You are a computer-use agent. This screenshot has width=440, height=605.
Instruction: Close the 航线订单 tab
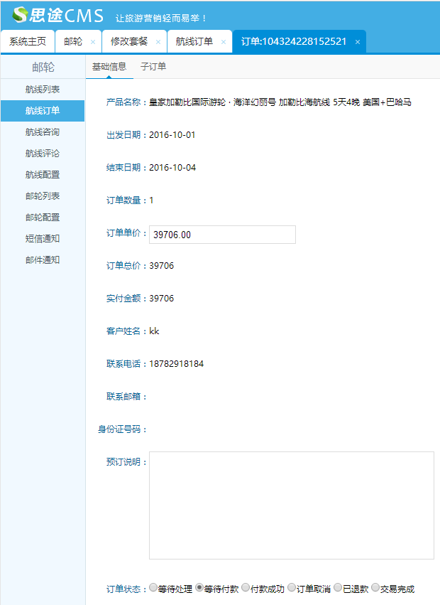[x=224, y=42]
